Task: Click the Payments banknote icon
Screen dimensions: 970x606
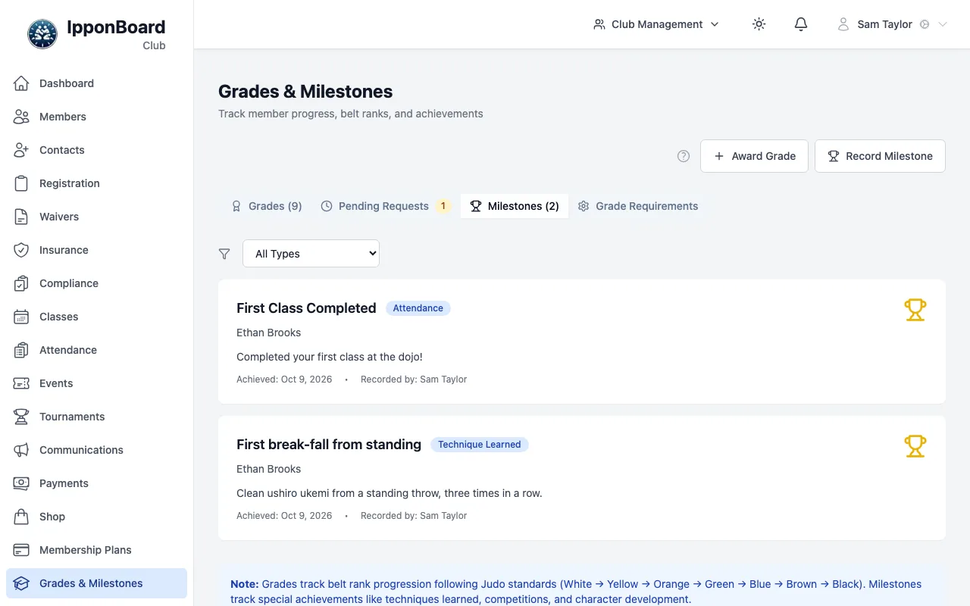Action: click(x=21, y=483)
